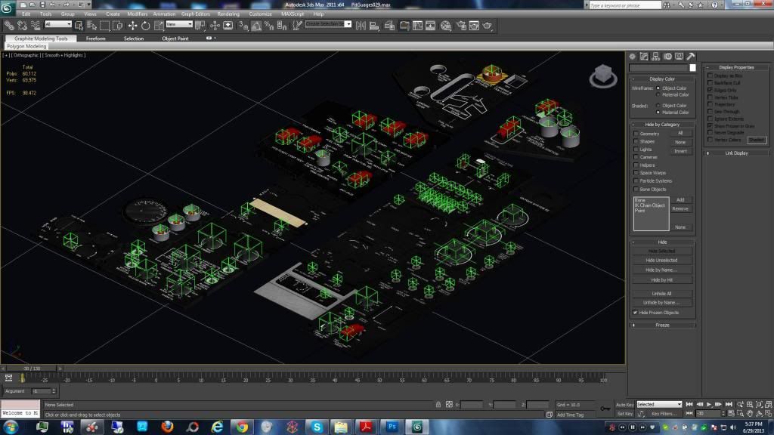Open the Hierarchy command panel tab
This screenshot has width=774, height=435.
click(x=655, y=56)
